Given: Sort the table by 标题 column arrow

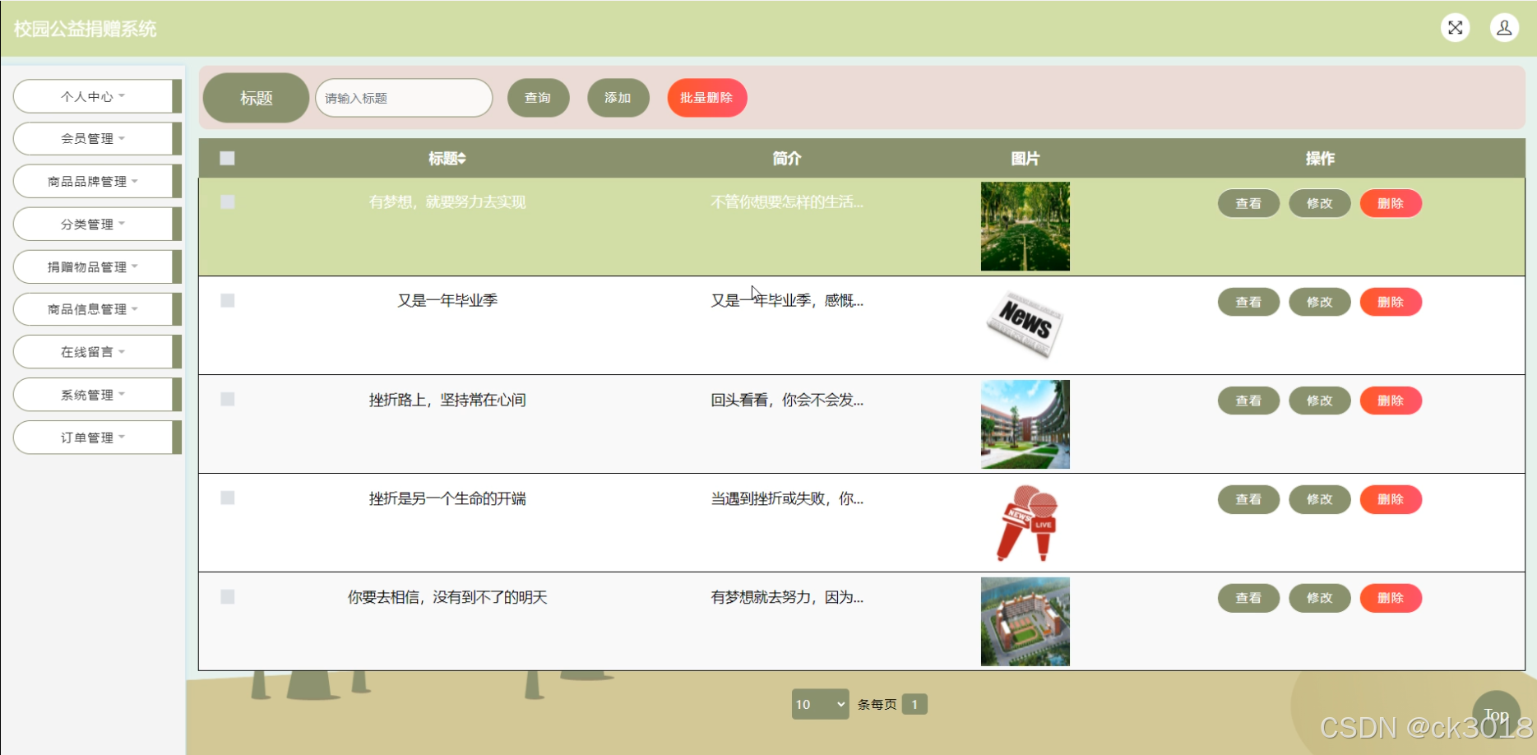Looking at the screenshot, I should [462, 159].
